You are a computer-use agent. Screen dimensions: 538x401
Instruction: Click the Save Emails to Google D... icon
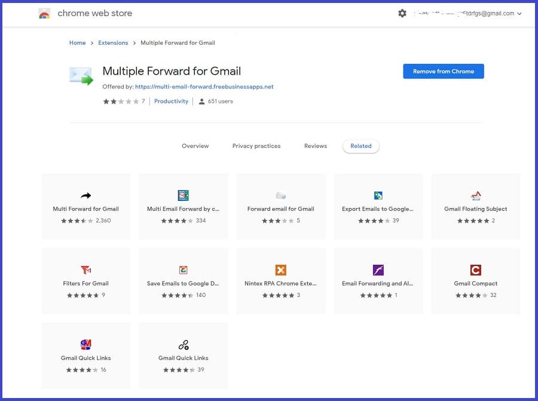click(184, 270)
